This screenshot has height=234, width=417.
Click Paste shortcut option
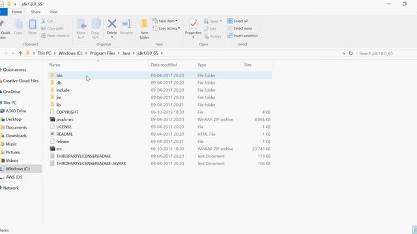click(x=55, y=36)
